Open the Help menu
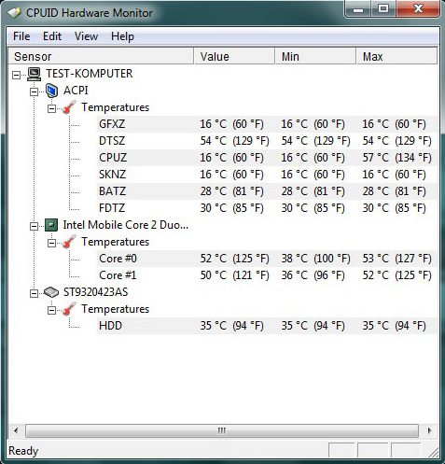 [x=122, y=36]
